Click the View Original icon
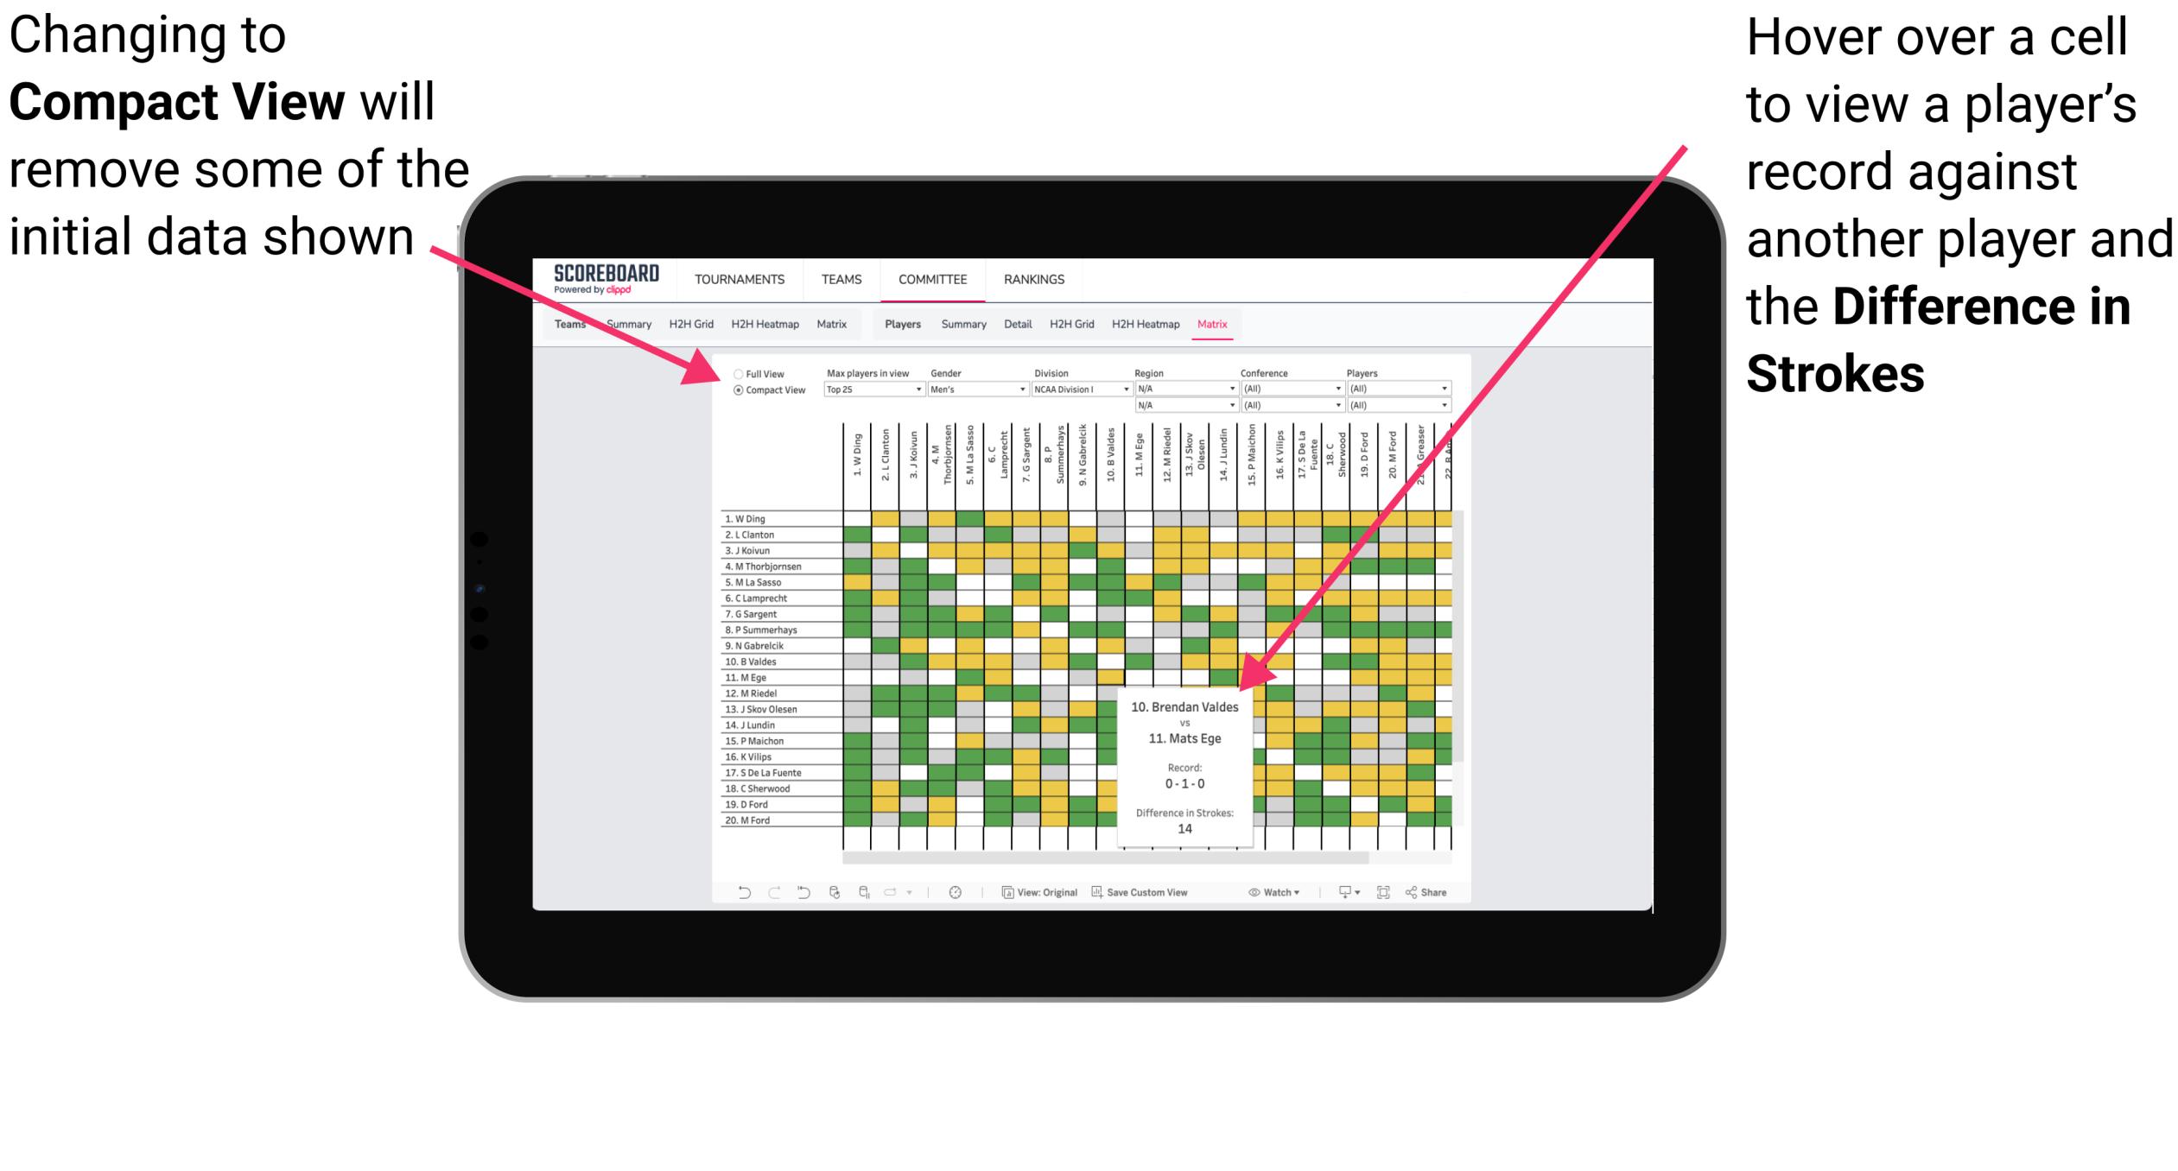 point(1006,894)
